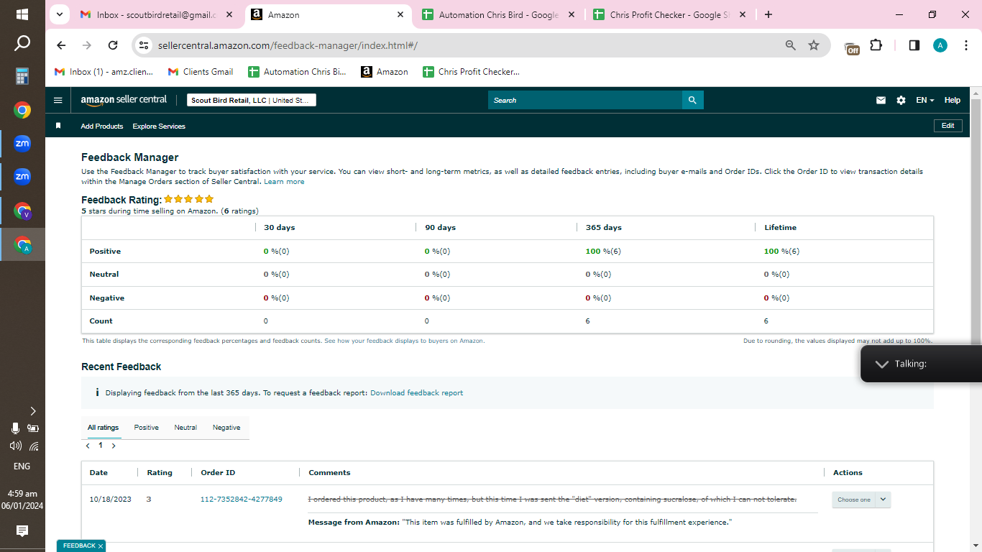Click the browser address bar URL

point(288,45)
